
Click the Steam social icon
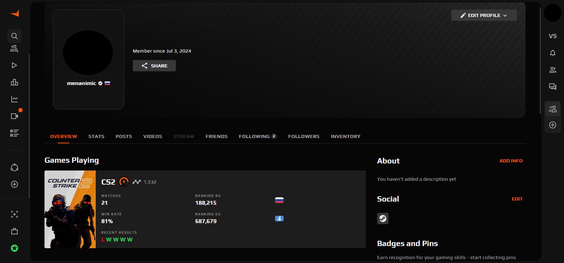[x=383, y=219]
